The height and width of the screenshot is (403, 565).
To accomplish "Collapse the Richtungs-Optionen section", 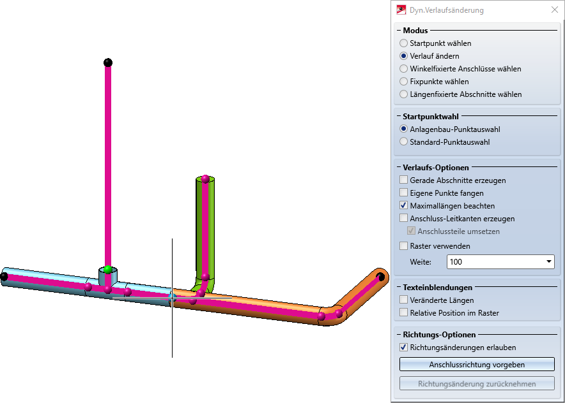I will tap(399, 335).
